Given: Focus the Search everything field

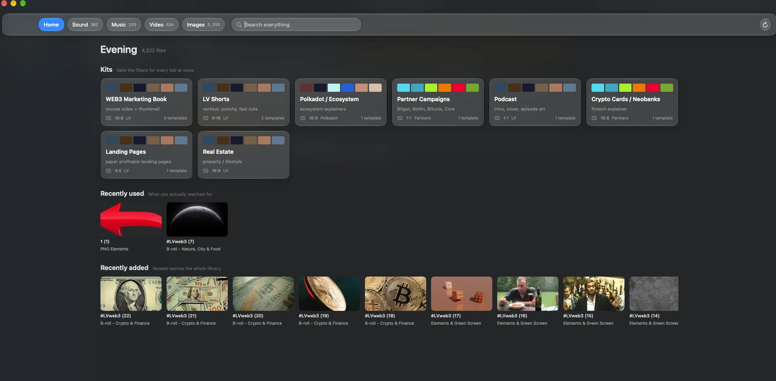Looking at the screenshot, I should tap(296, 24).
